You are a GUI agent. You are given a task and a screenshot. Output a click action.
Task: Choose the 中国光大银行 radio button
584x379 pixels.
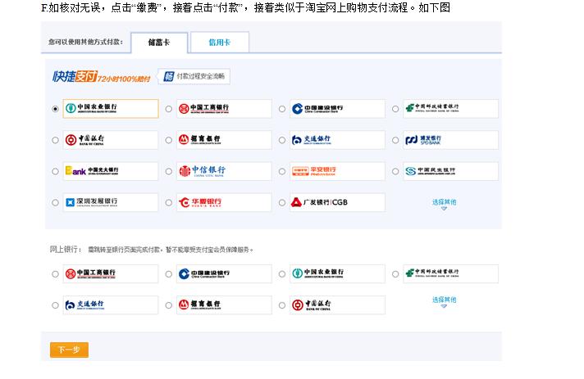55,171
